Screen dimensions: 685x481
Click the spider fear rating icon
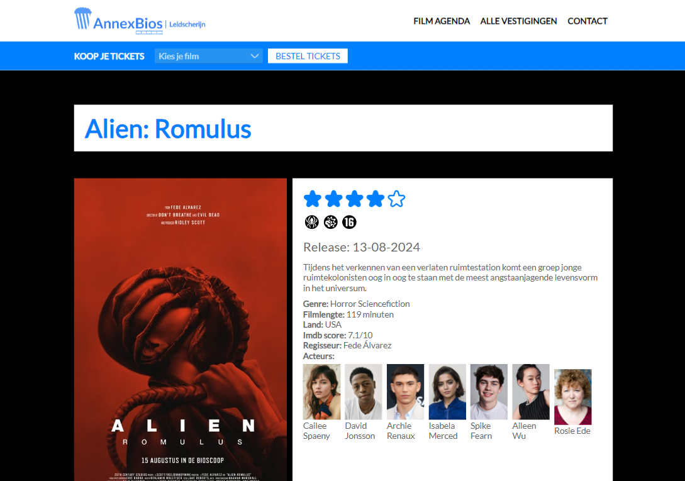pos(311,223)
